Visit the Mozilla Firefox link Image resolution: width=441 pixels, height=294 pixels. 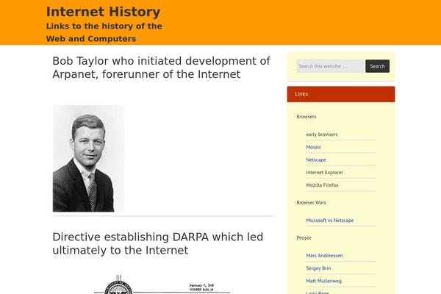click(x=322, y=185)
